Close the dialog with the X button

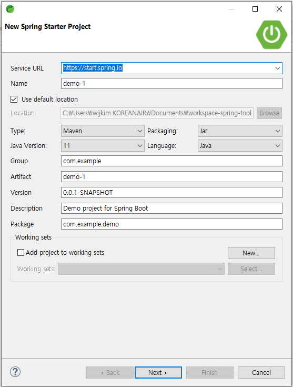pos(279,9)
